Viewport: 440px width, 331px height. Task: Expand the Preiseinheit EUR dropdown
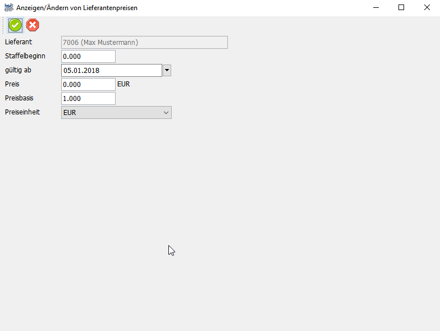(116, 113)
